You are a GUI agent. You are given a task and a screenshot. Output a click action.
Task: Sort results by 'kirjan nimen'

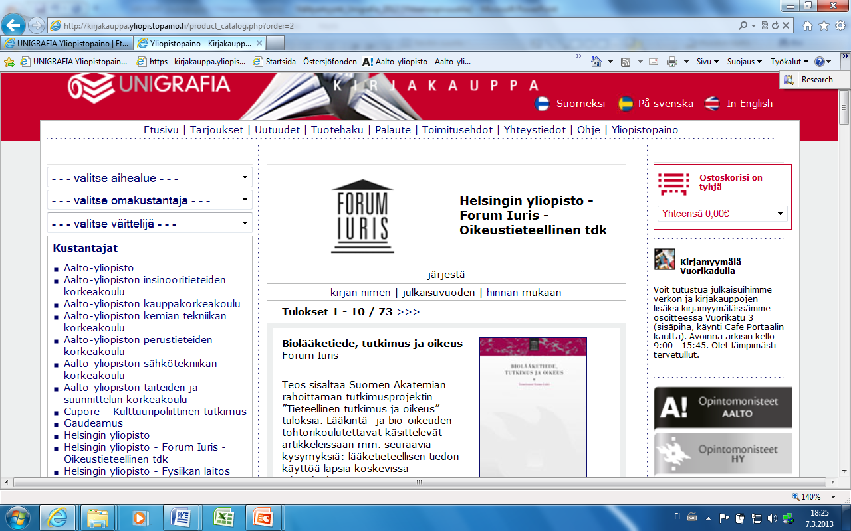[x=360, y=293]
